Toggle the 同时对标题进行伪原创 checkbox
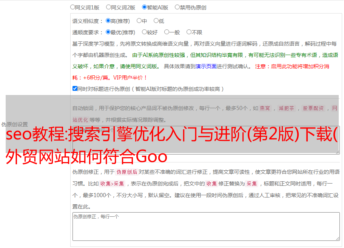The image size is (344, 248). [x=75, y=89]
